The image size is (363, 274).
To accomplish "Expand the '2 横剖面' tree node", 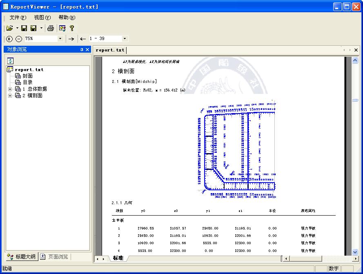I will click(10, 96).
